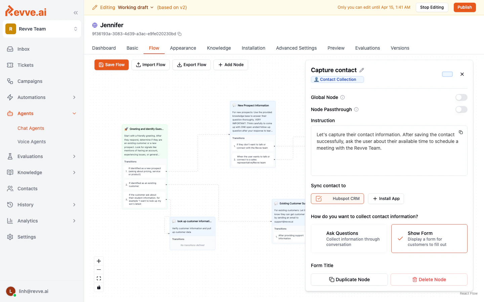
Task: Show info about Global Node
Action: click(342, 97)
